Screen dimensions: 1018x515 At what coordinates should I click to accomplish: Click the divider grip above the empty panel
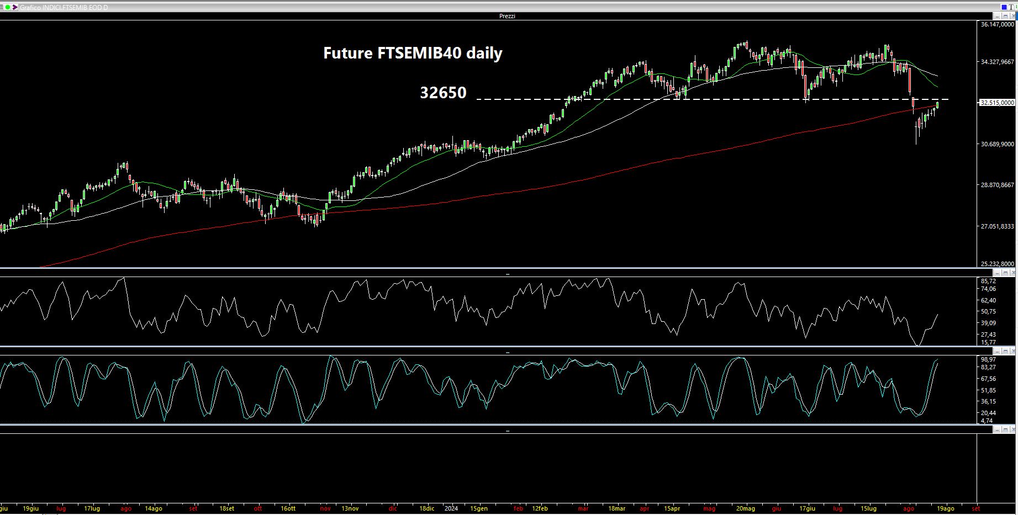coord(508,431)
